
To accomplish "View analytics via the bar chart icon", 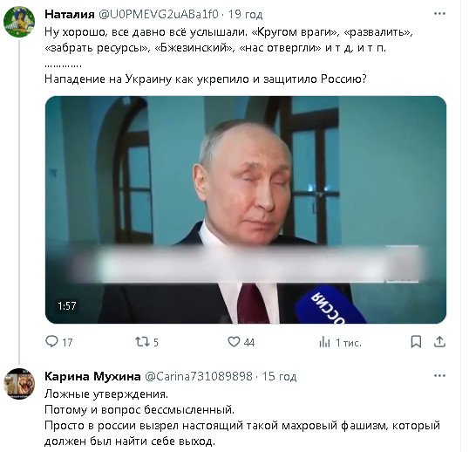I will coord(324,342).
